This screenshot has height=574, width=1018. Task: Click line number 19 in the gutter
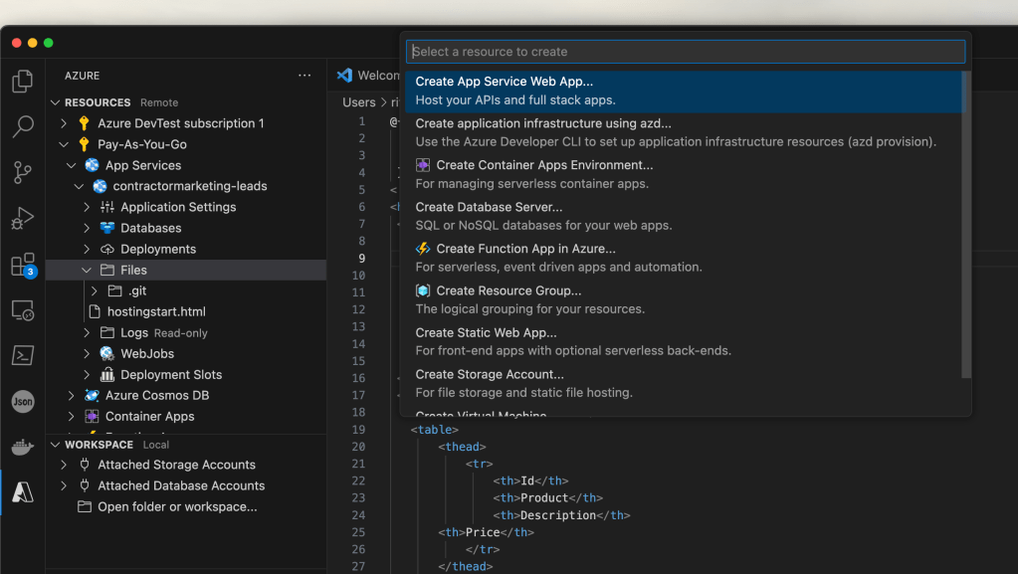point(358,429)
